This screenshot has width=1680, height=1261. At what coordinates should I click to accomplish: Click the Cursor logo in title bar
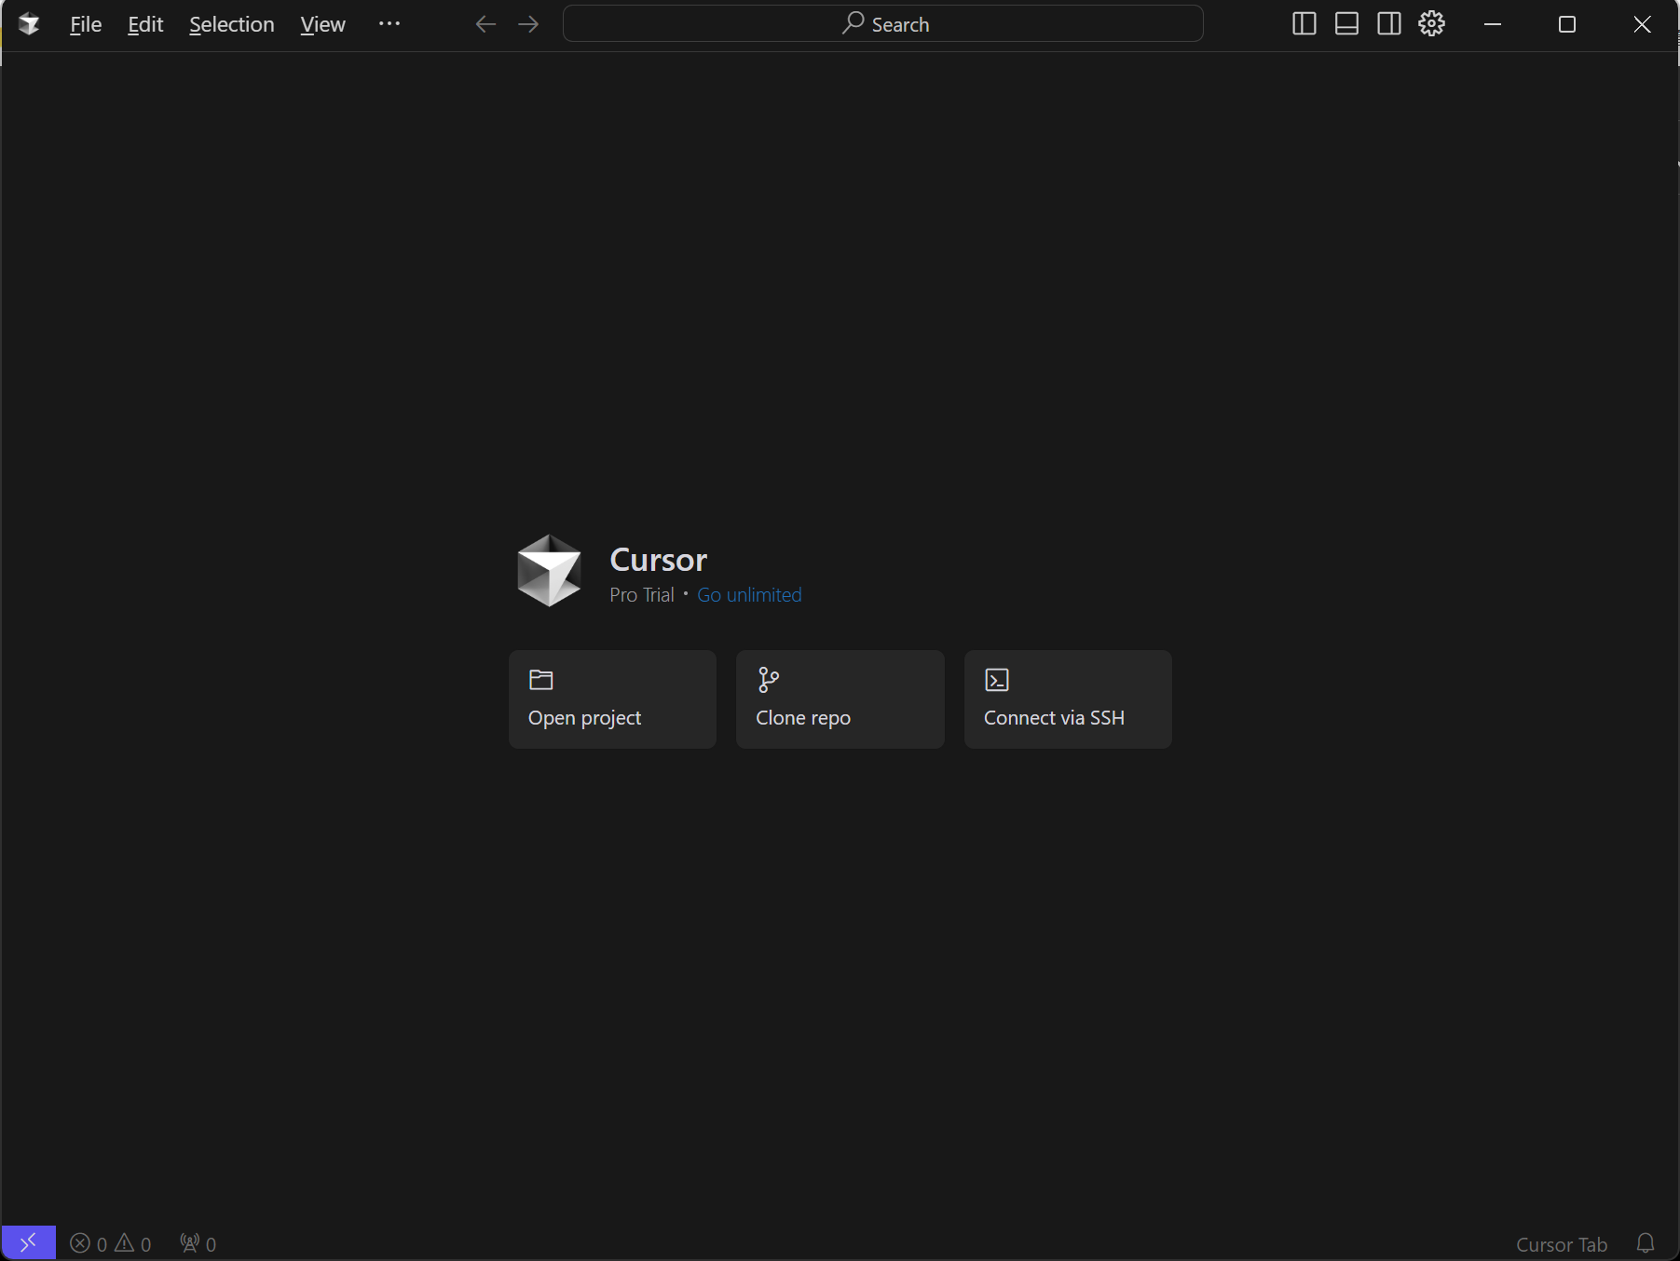tap(29, 24)
